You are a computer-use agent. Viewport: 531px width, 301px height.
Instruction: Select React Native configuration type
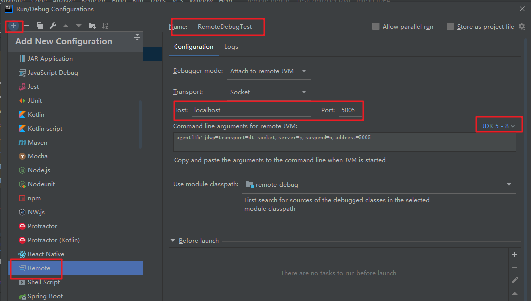click(x=75, y=254)
